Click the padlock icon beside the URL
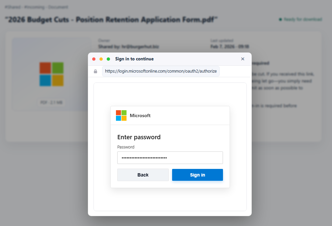 [x=95, y=71]
